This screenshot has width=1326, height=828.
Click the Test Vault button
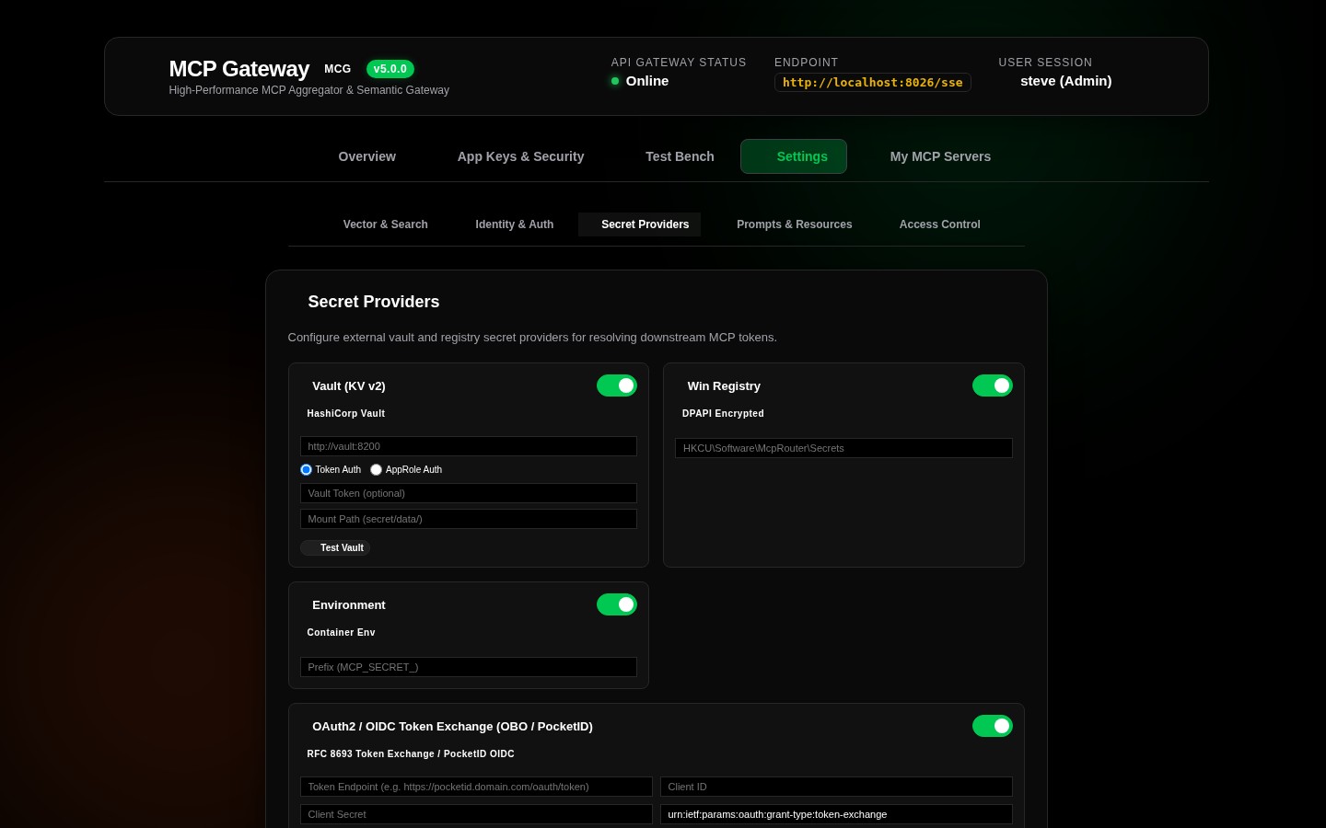[335, 547]
